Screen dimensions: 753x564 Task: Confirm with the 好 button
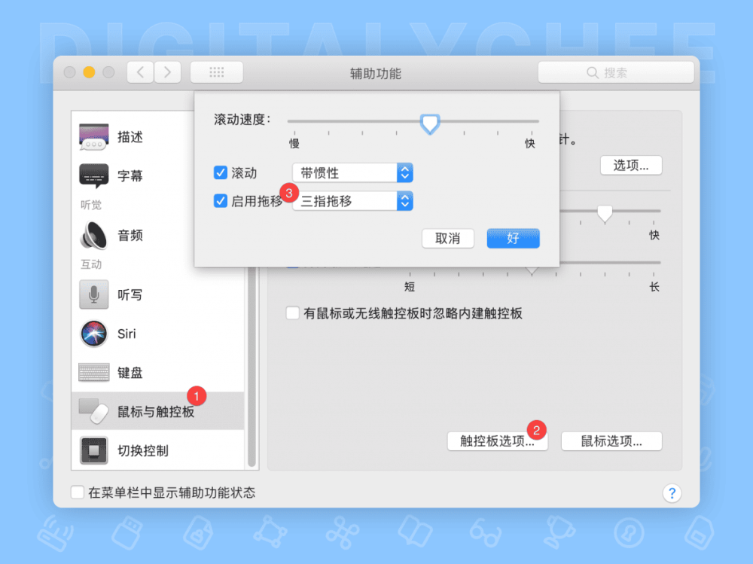[513, 238]
